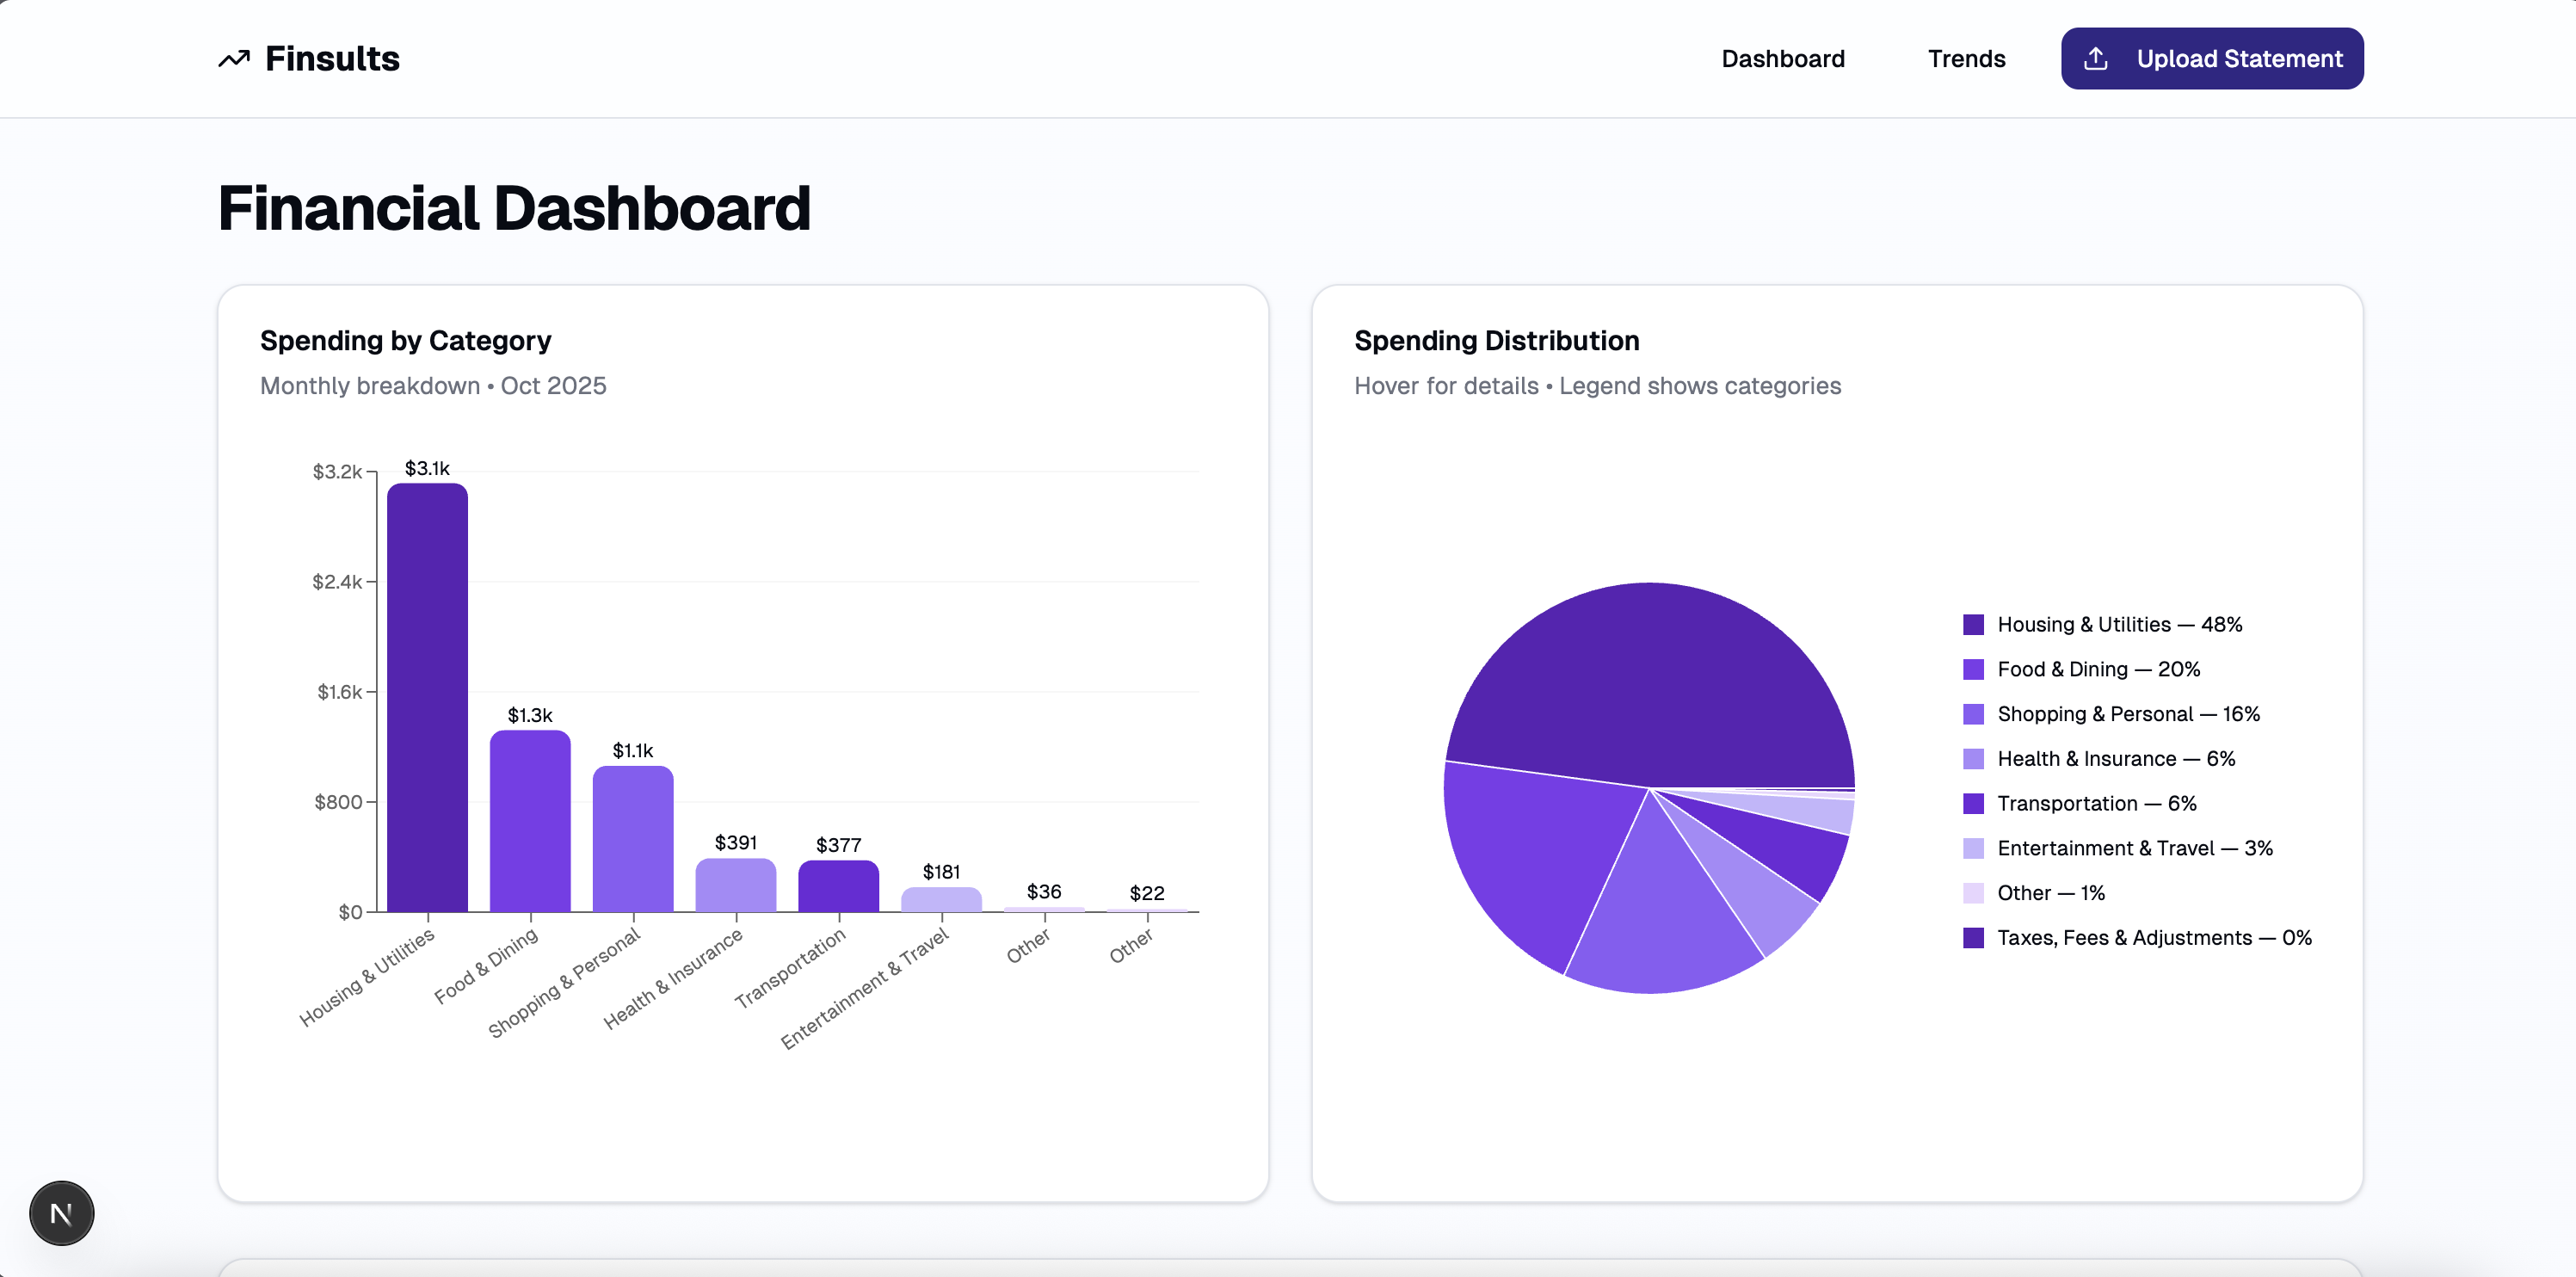The image size is (2576, 1277).
Task: Click the Health & Insurance $391 bar
Action: coord(736,886)
